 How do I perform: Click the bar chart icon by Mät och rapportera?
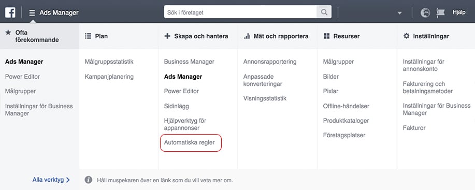coord(247,36)
